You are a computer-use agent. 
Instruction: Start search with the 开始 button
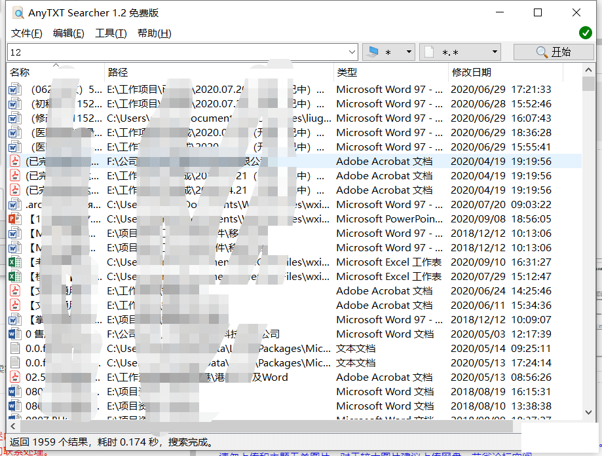pos(554,52)
